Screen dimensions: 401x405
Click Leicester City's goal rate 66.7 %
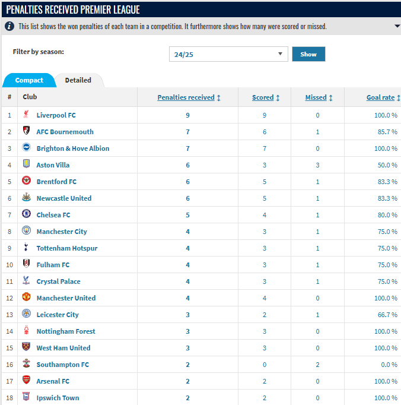(387, 315)
